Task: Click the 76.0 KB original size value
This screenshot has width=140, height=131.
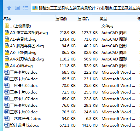Action: (x=69, y=105)
